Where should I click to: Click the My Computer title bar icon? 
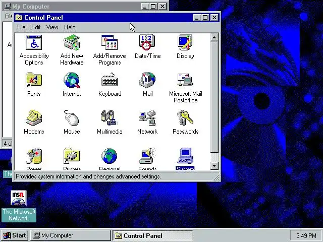click(x=8, y=7)
